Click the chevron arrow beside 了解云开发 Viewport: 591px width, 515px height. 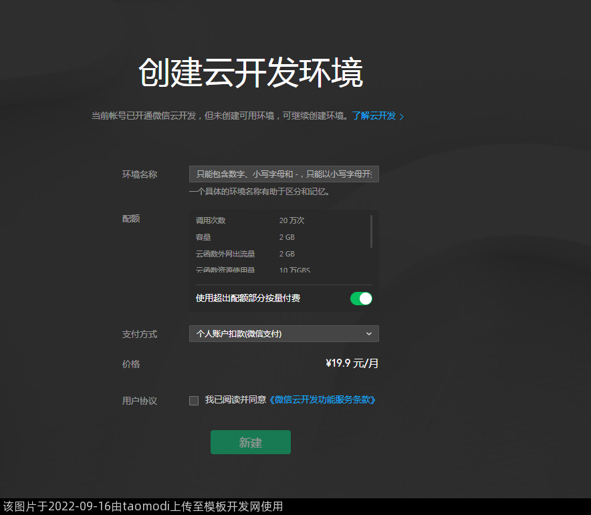point(402,116)
